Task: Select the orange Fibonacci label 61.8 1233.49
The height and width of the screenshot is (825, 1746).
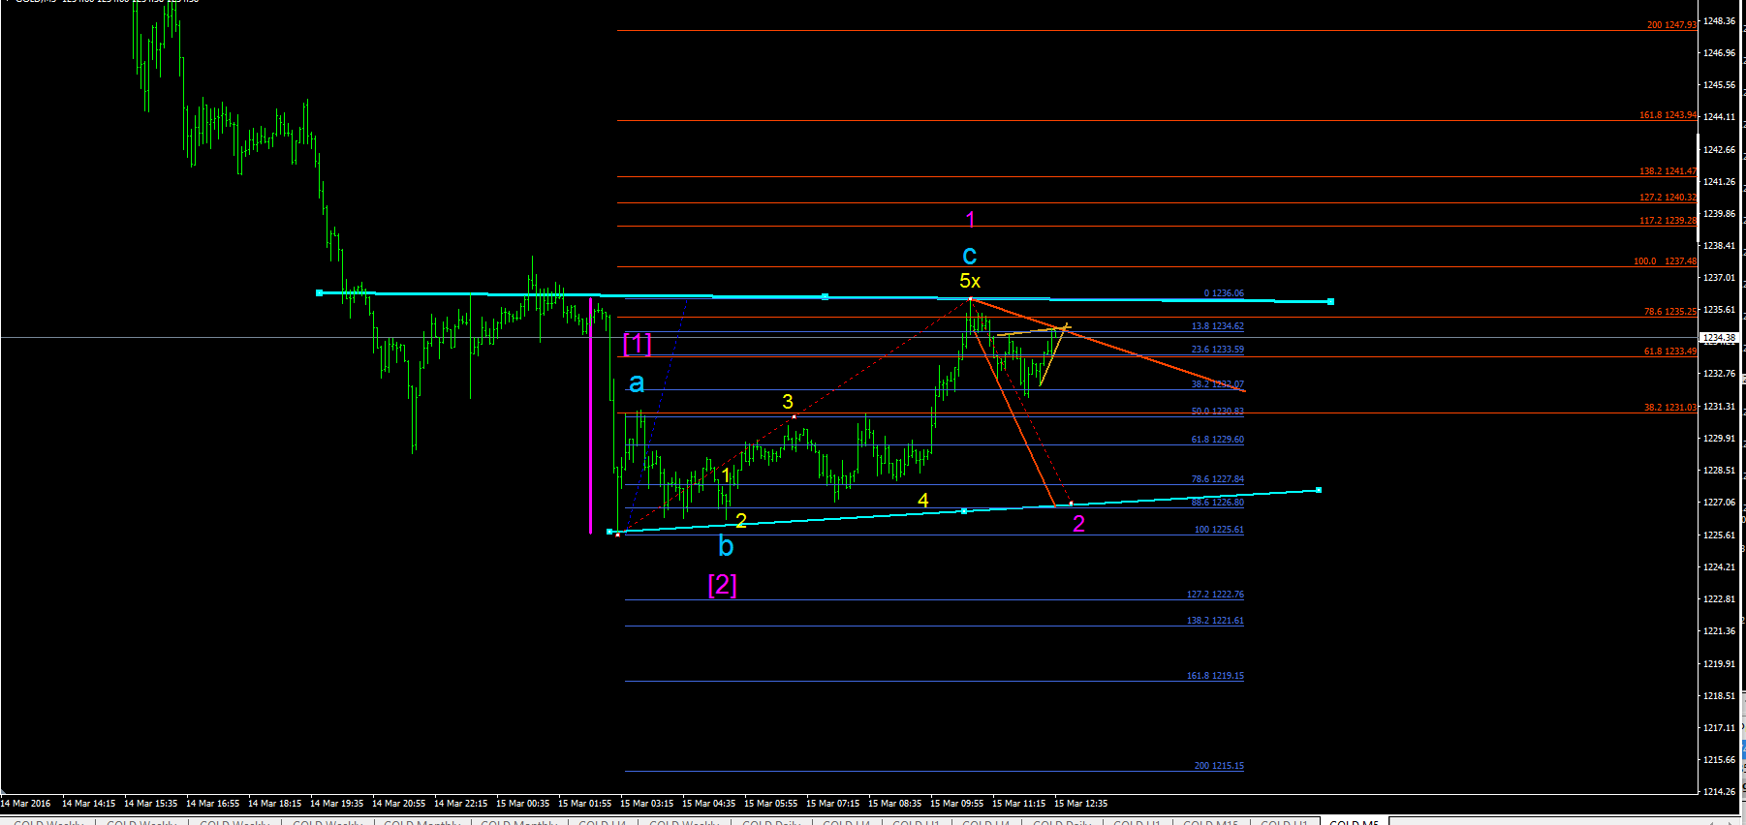Action: pos(1670,351)
